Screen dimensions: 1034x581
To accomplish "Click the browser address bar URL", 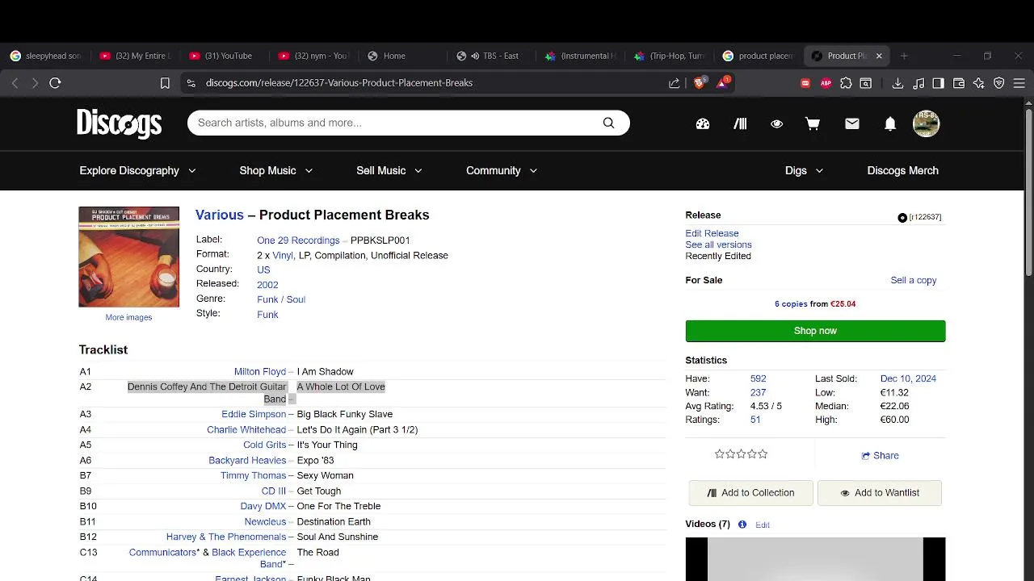I will tap(339, 82).
